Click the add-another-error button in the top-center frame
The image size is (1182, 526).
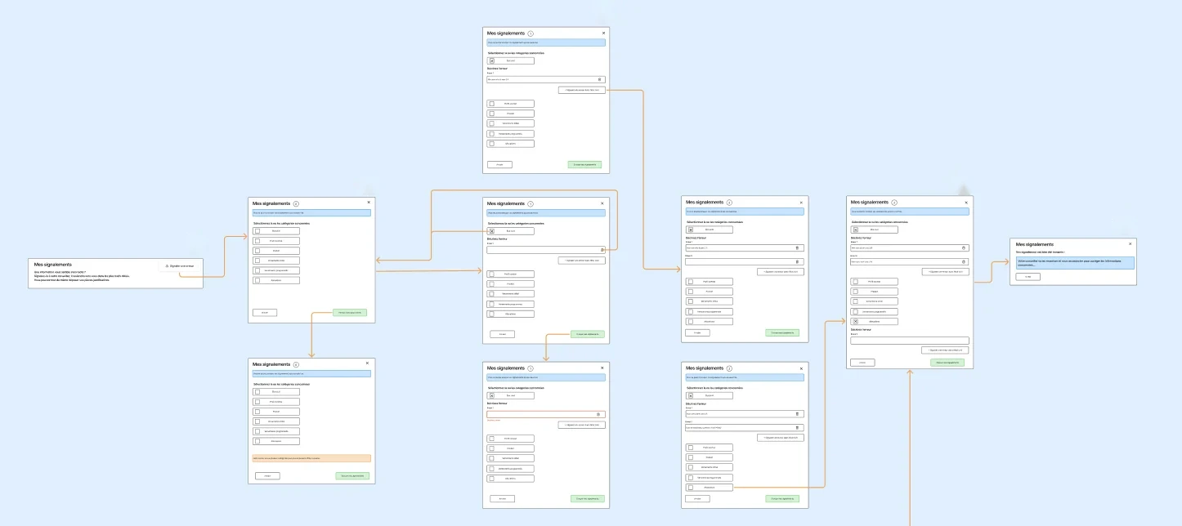[583, 90]
